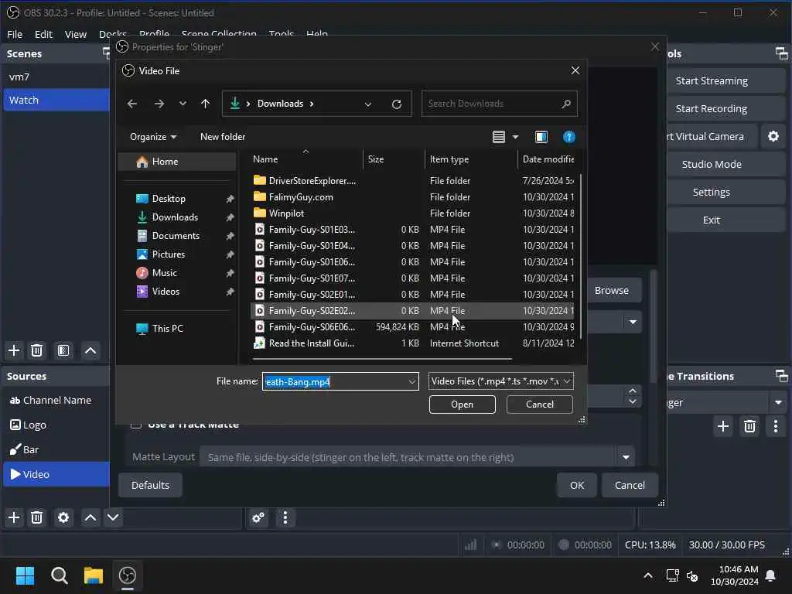Add a new scene with plus icon
Viewport: 792px width, 594px height.
[14, 350]
